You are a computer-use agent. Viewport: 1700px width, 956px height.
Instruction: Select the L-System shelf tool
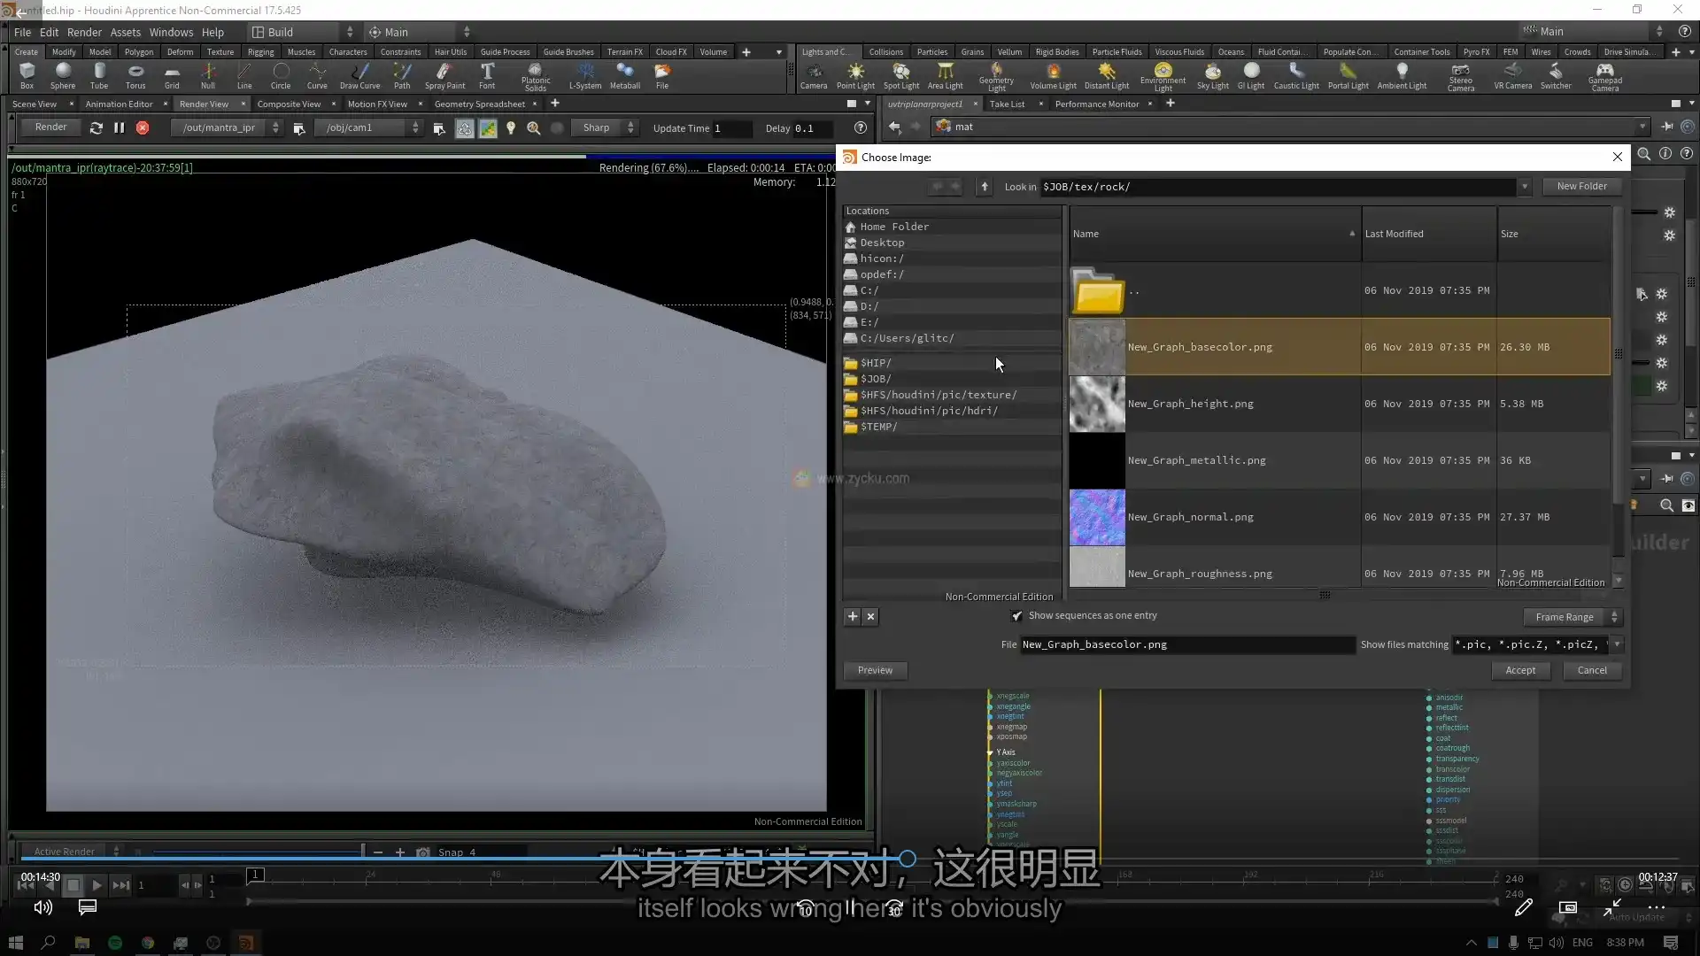[585, 75]
